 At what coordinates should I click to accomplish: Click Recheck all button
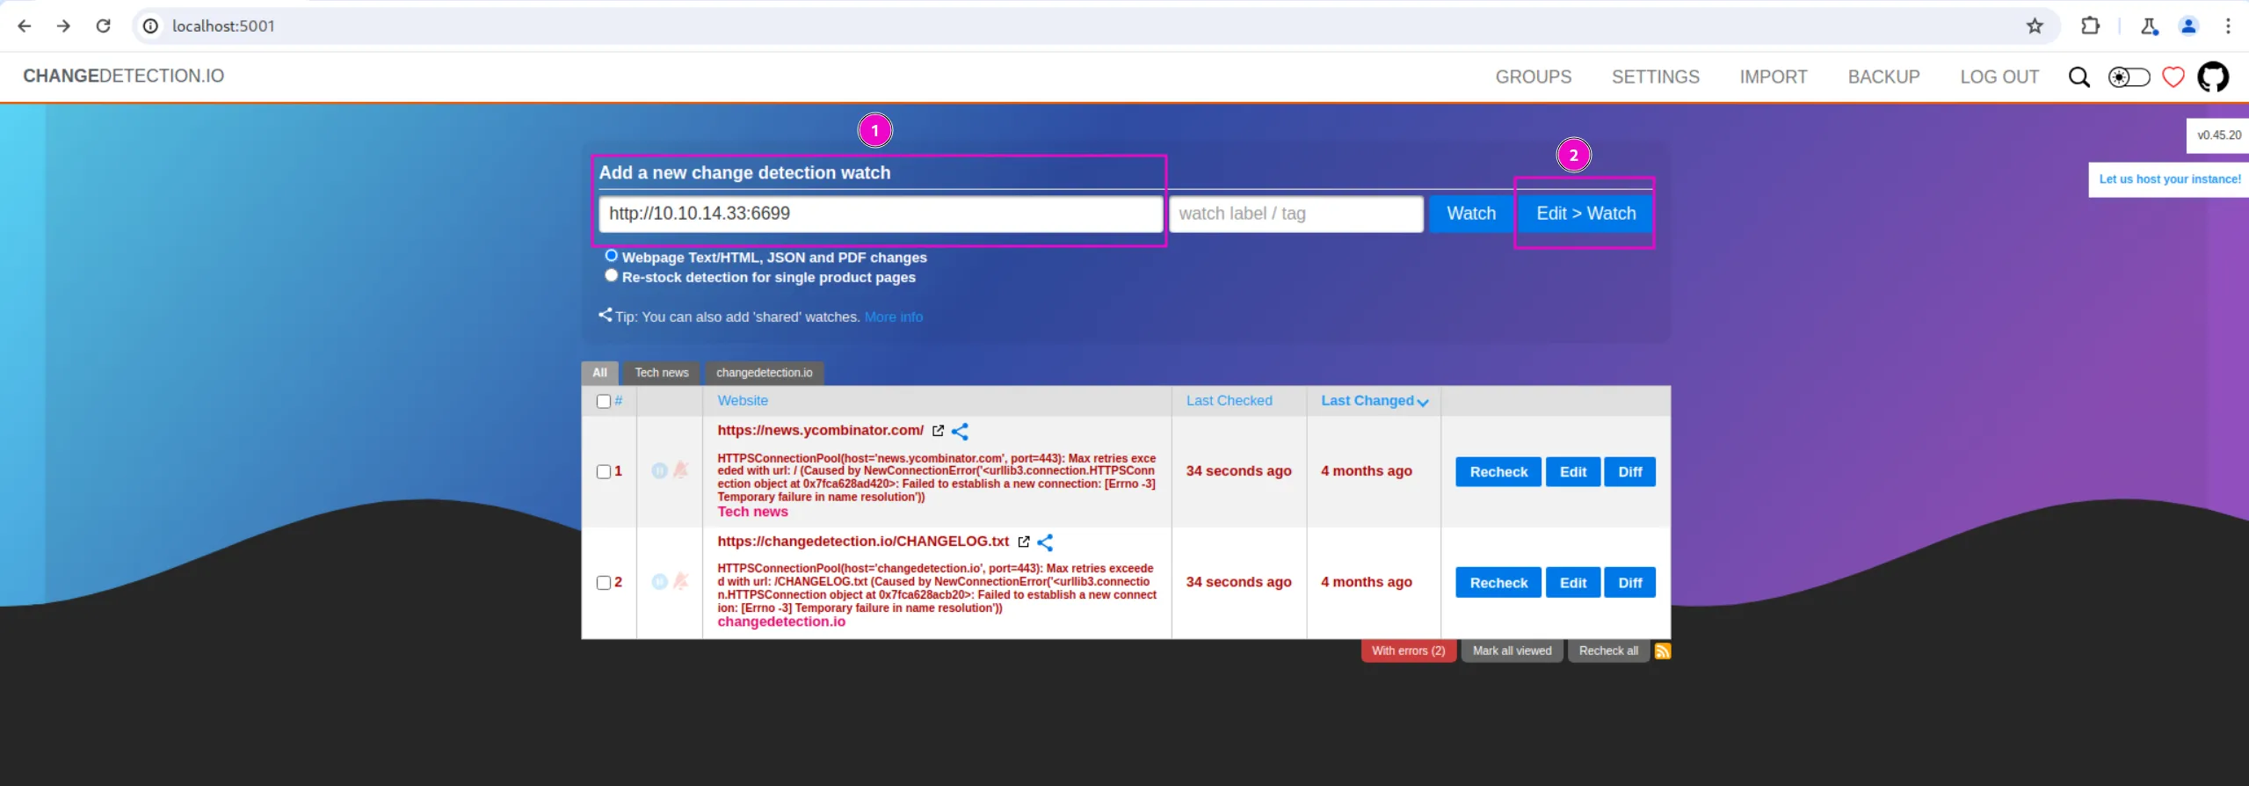click(1607, 651)
